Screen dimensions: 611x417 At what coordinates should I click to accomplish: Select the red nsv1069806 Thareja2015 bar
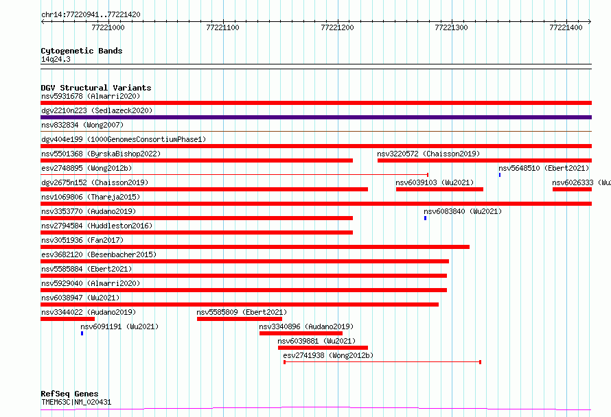tap(316, 204)
